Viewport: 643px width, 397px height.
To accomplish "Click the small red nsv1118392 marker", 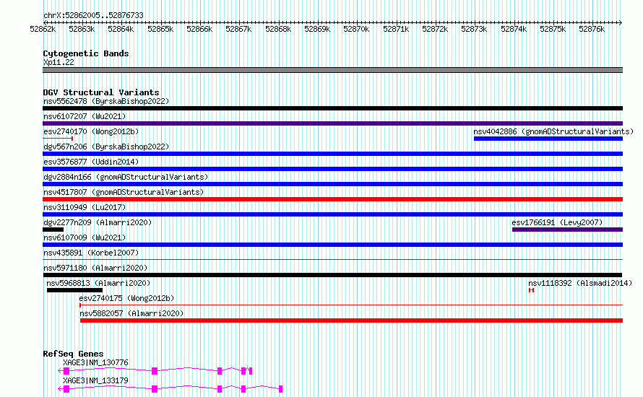I will coord(531,290).
